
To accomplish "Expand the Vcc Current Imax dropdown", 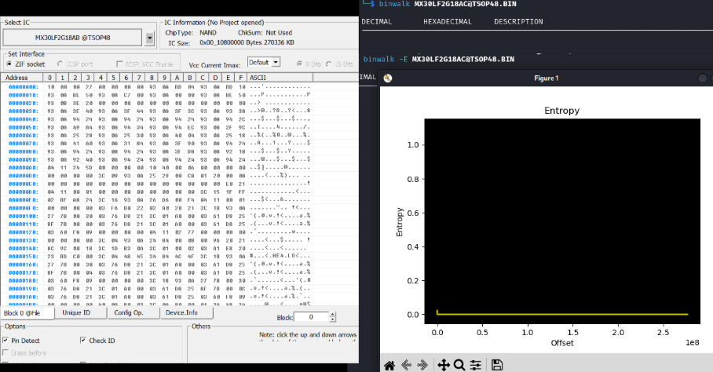I will pyautogui.click(x=263, y=62).
